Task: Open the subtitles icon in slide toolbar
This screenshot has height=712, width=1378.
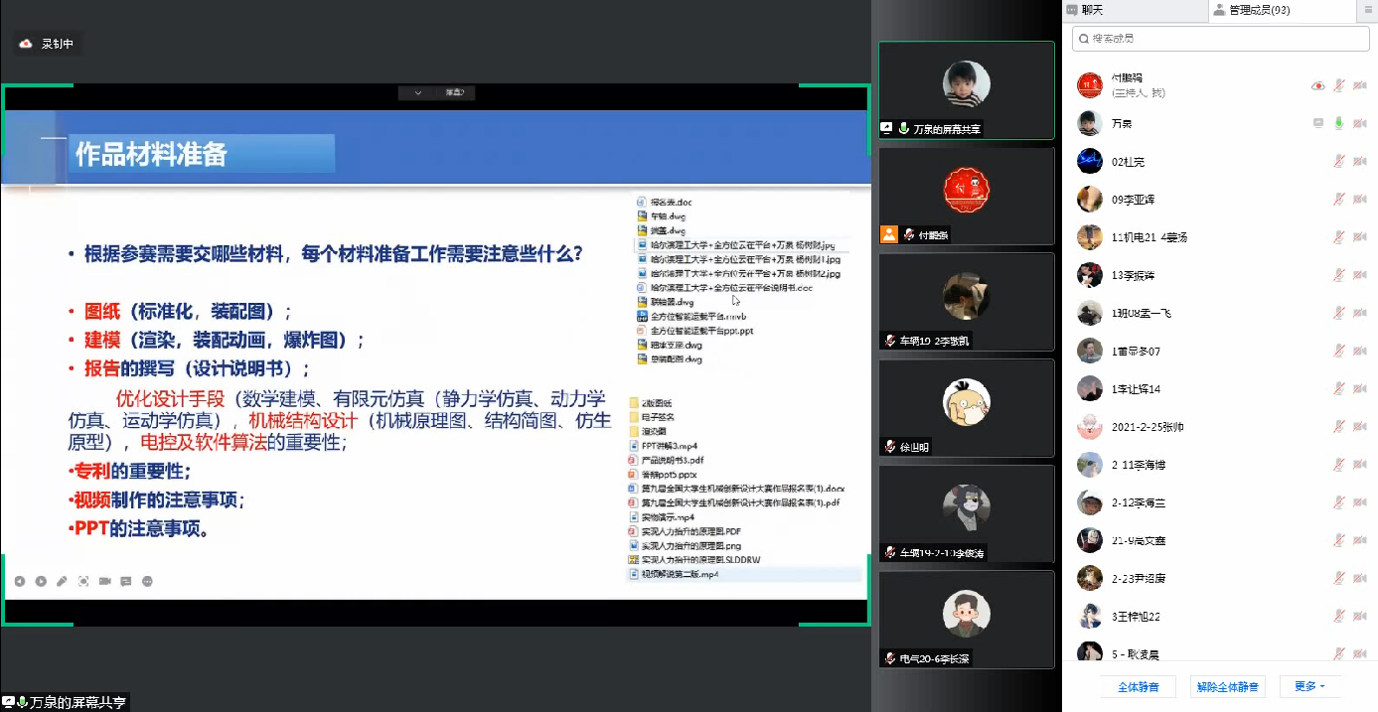Action: 126,581
